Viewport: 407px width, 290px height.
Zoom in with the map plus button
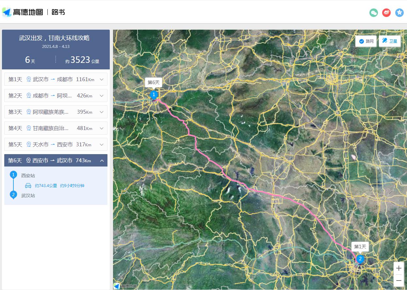[x=399, y=268]
